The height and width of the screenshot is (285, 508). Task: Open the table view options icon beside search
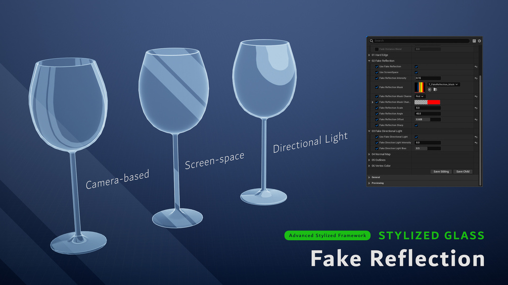pos(474,41)
